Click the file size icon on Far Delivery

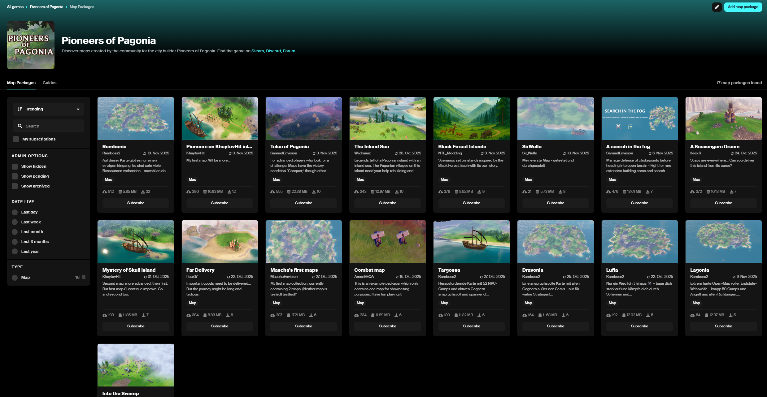click(x=205, y=315)
